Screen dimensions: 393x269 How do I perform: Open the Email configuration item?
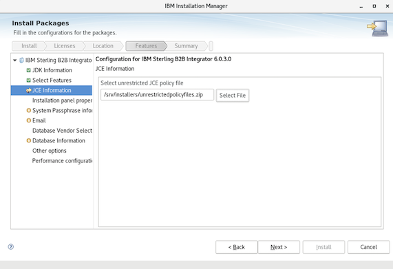point(39,120)
